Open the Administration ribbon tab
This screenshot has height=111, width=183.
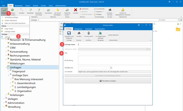point(60,5)
